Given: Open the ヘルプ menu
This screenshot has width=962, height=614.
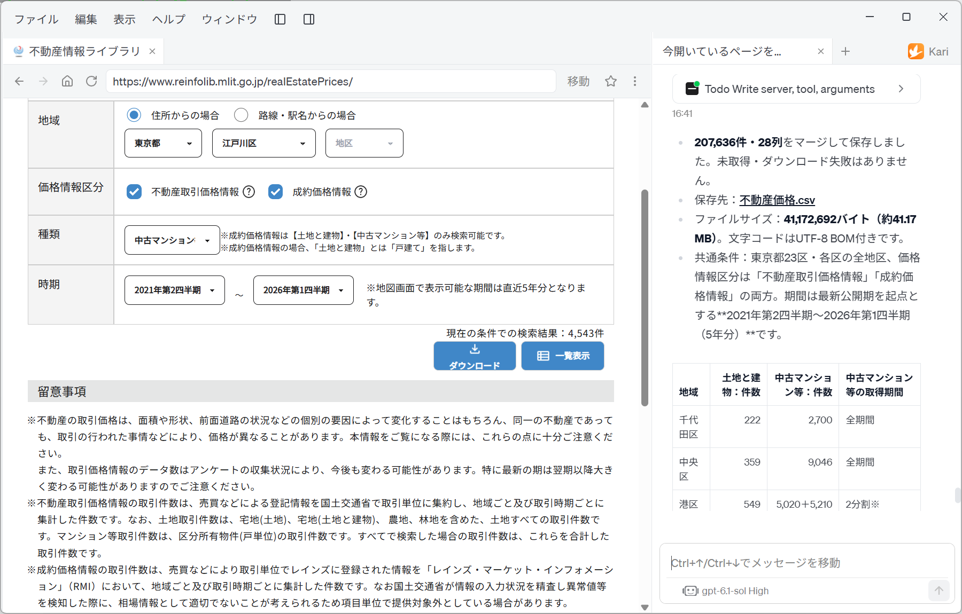Looking at the screenshot, I should (x=169, y=19).
